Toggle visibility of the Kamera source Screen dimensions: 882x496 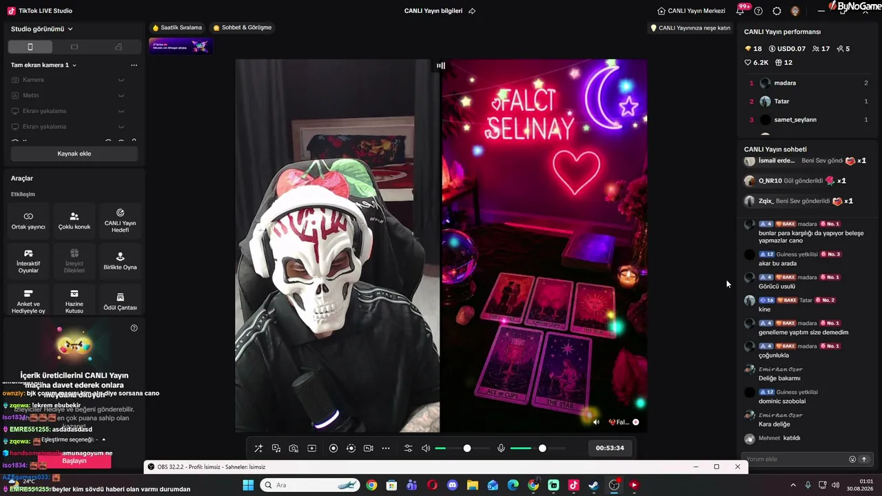click(121, 80)
